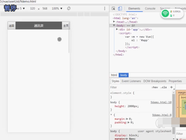This screenshot has width=186, height=140.
Task: Switch to the Console tab
Action: tap(150, 9)
